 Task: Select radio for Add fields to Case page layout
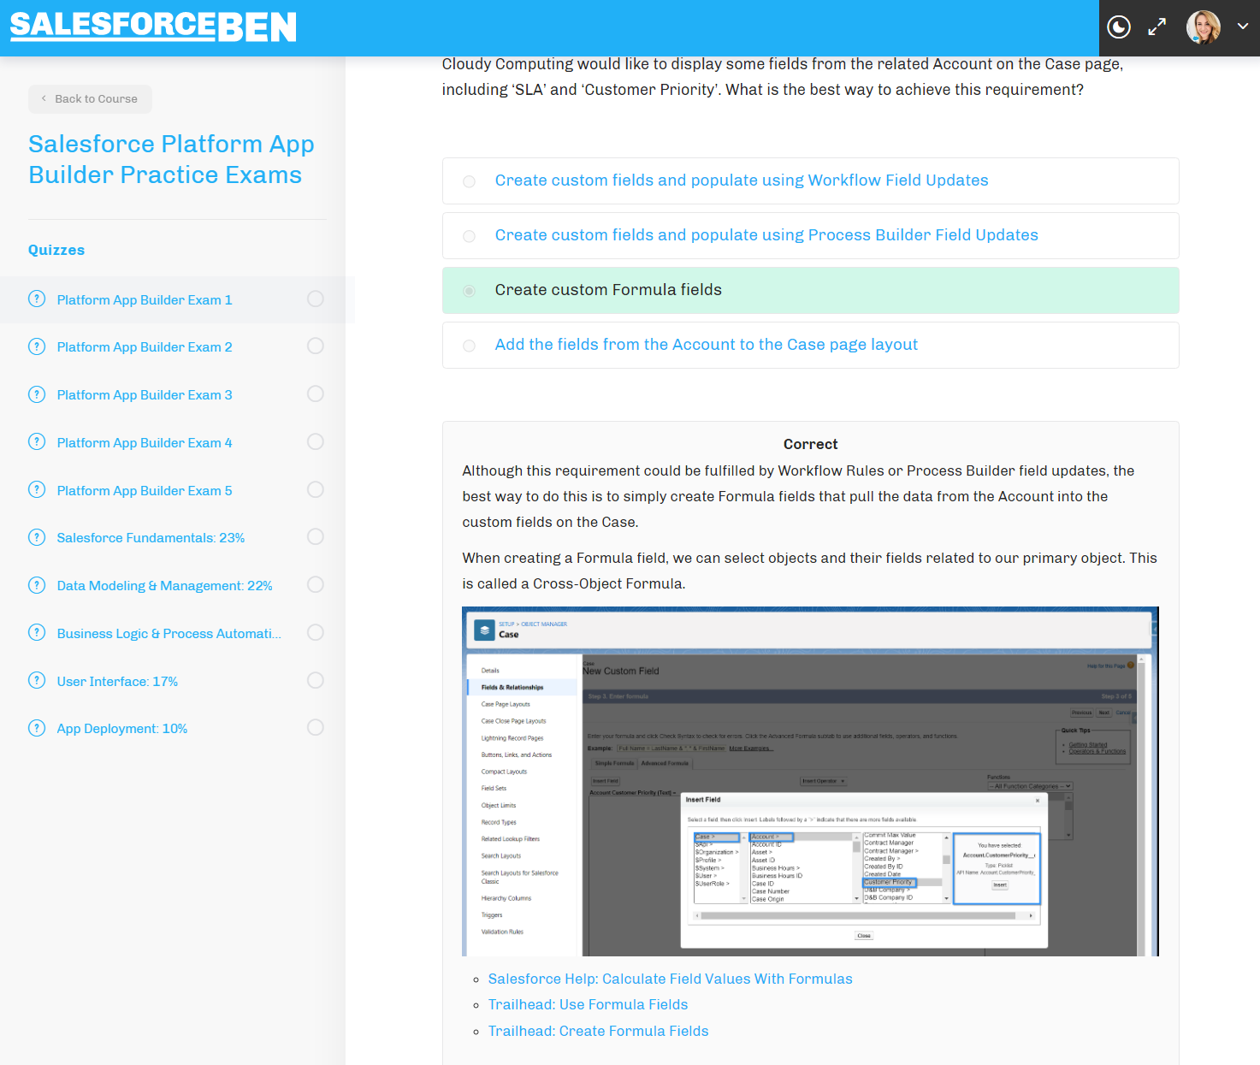point(469,346)
